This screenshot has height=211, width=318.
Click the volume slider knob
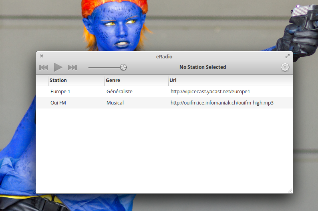[123, 67]
